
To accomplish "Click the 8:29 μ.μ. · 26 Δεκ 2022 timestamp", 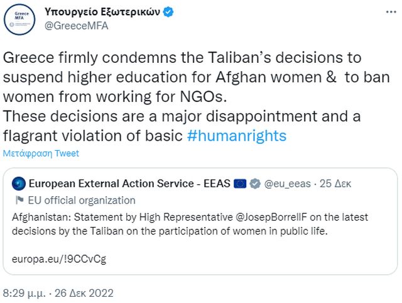I will [58, 293].
